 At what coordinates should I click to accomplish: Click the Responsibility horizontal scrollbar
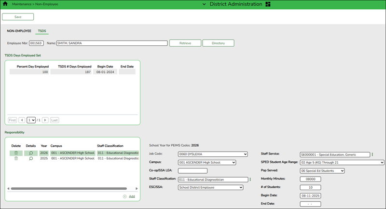point(68,189)
